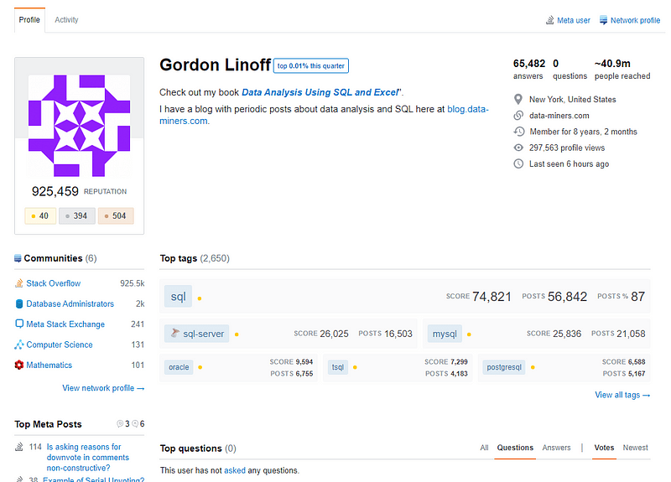
Task: Open the tsql tag
Action: (x=338, y=367)
